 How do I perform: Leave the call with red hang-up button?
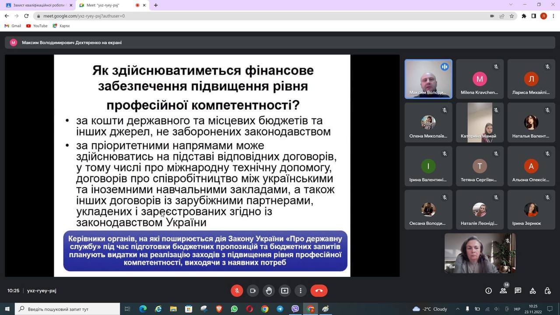(x=318, y=290)
